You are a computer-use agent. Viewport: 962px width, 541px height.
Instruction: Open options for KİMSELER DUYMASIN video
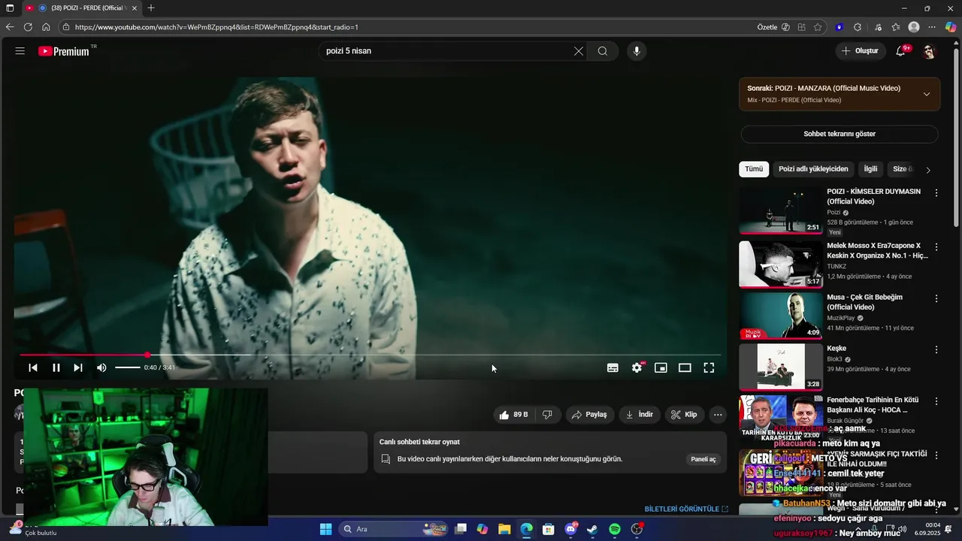936,193
